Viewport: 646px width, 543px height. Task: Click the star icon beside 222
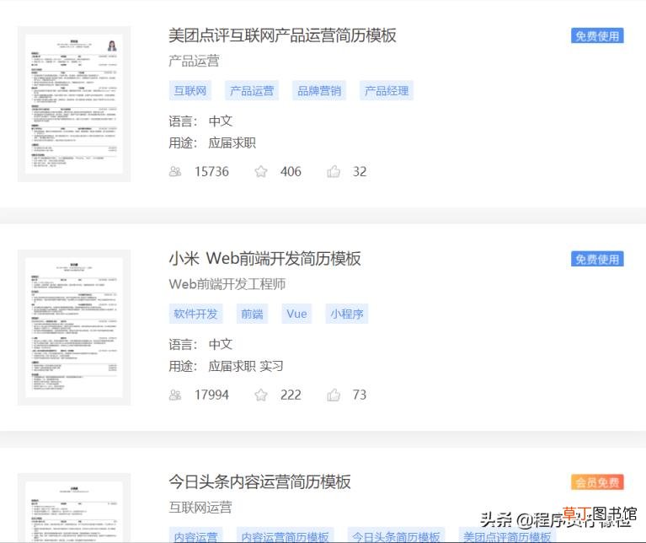pyautogui.click(x=261, y=395)
